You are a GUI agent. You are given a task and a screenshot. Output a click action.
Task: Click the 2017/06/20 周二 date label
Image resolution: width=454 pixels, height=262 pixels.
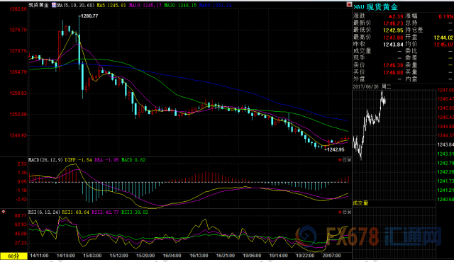coord(372,86)
